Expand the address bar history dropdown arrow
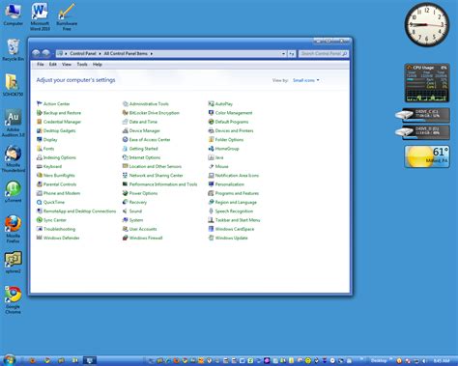 point(283,54)
